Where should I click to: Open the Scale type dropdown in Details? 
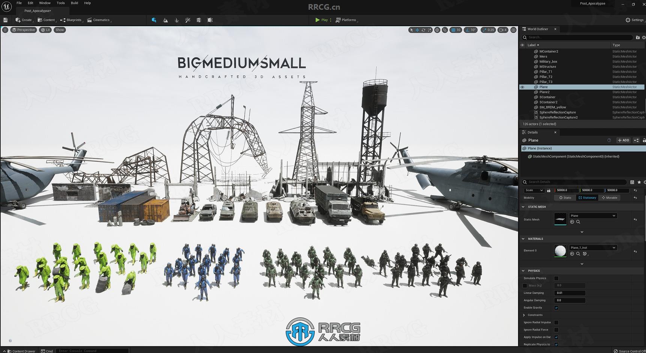click(x=533, y=190)
